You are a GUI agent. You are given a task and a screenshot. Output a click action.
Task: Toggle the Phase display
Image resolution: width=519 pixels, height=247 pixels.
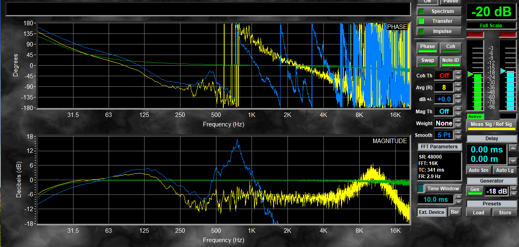(427, 48)
